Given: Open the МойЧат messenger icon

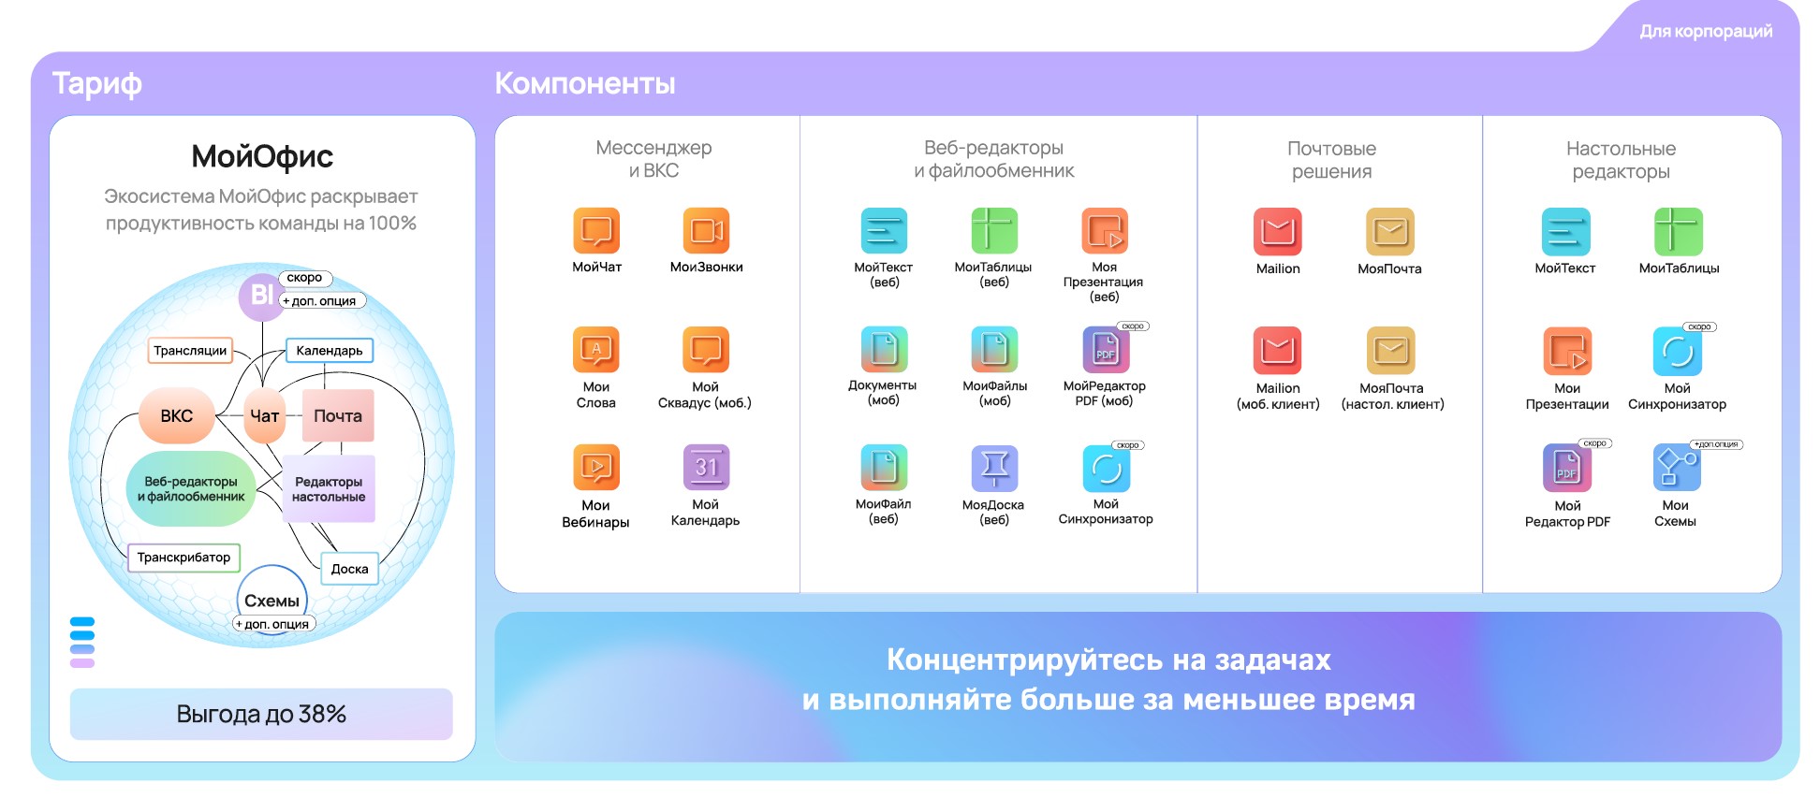Looking at the screenshot, I should [x=596, y=230].
